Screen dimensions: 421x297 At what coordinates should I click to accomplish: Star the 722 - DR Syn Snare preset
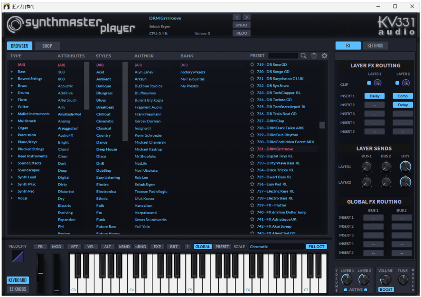coord(252,86)
